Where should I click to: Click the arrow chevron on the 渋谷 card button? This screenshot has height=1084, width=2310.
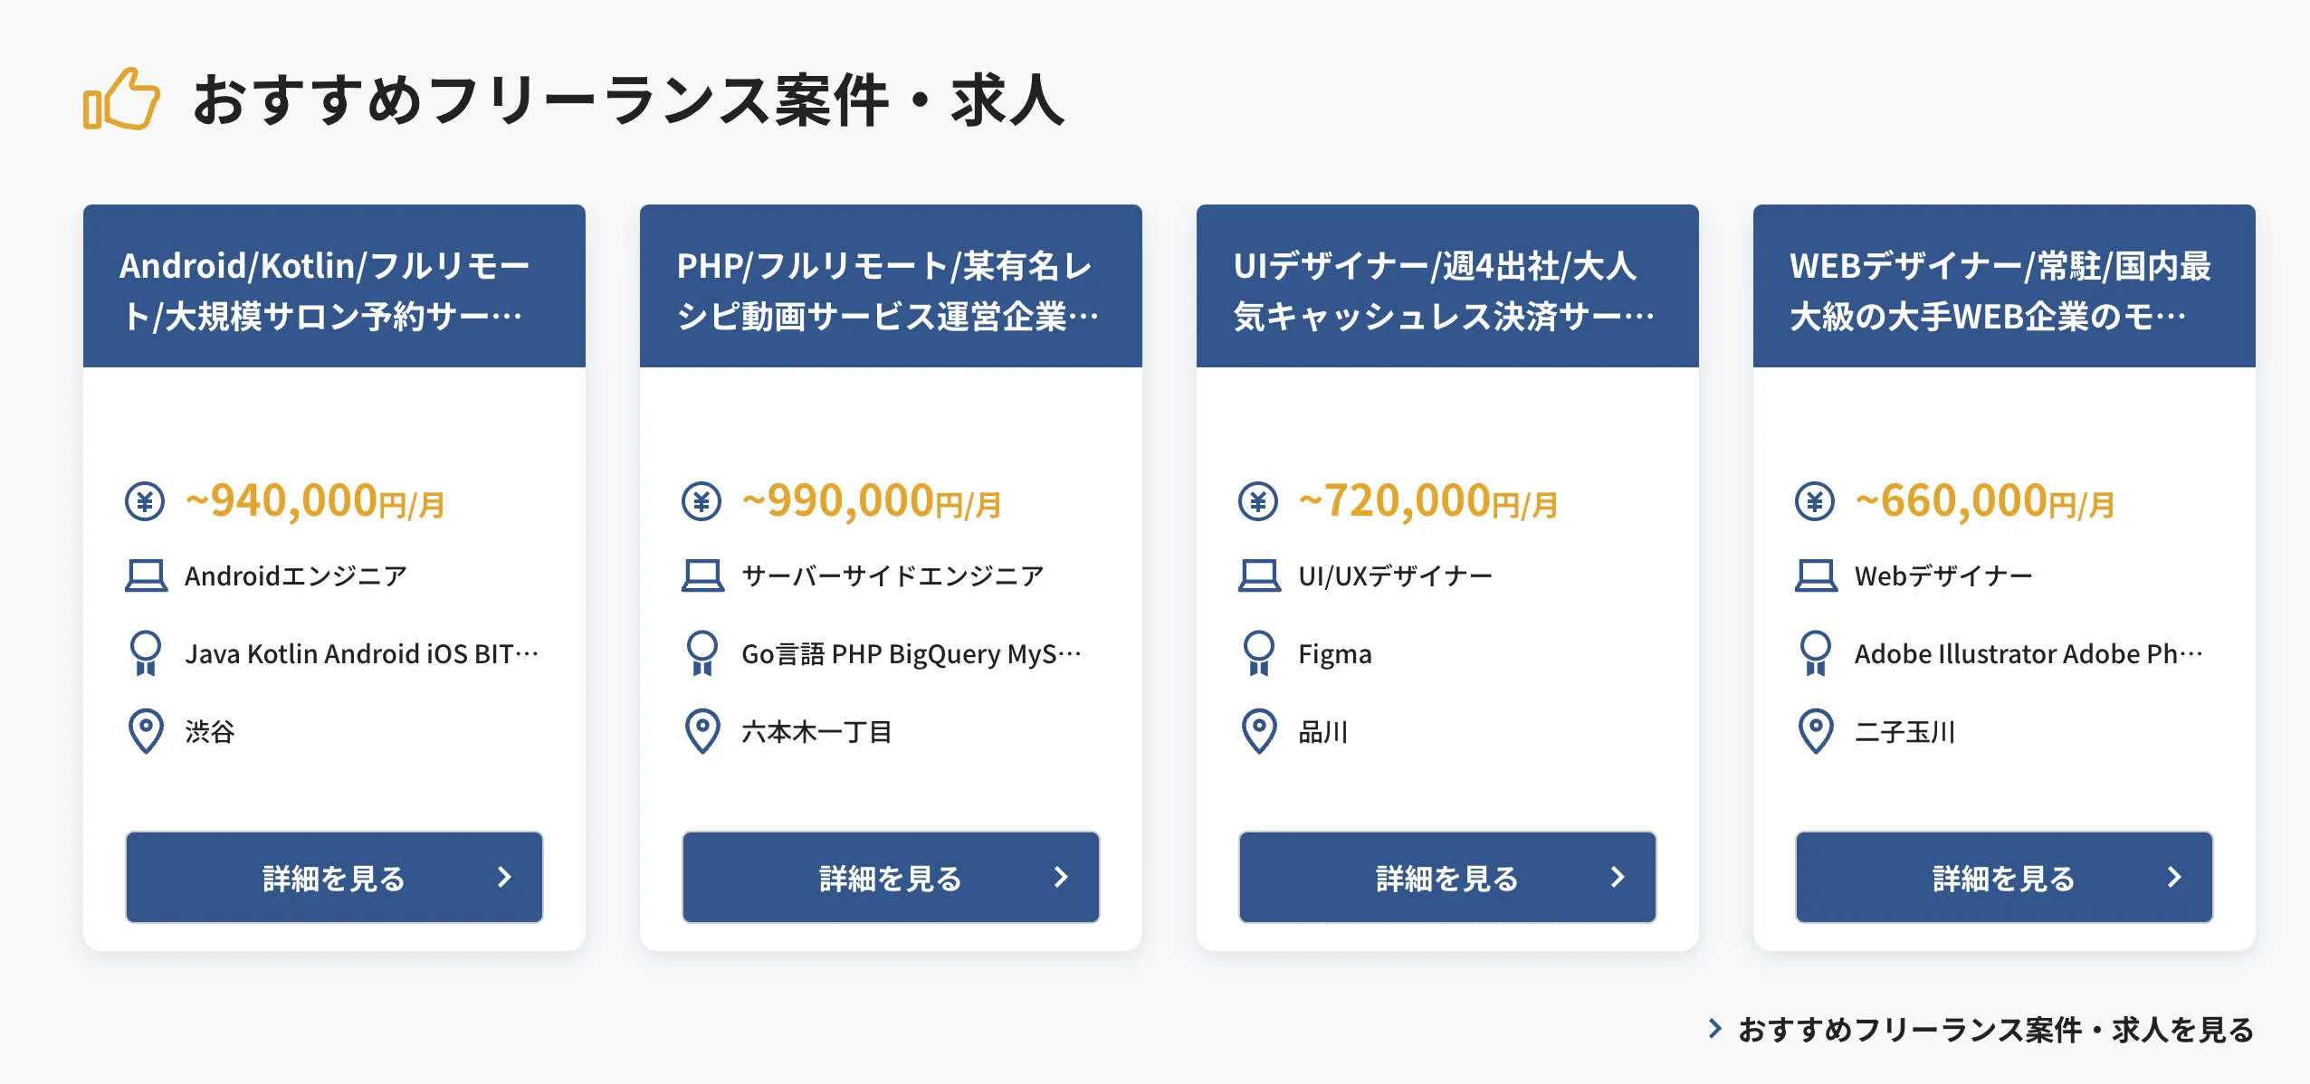(x=504, y=877)
